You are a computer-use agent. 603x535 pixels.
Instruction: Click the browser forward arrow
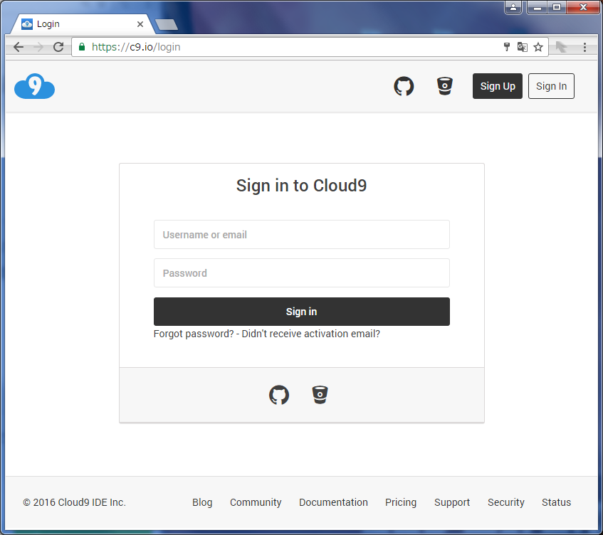coord(38,47)
